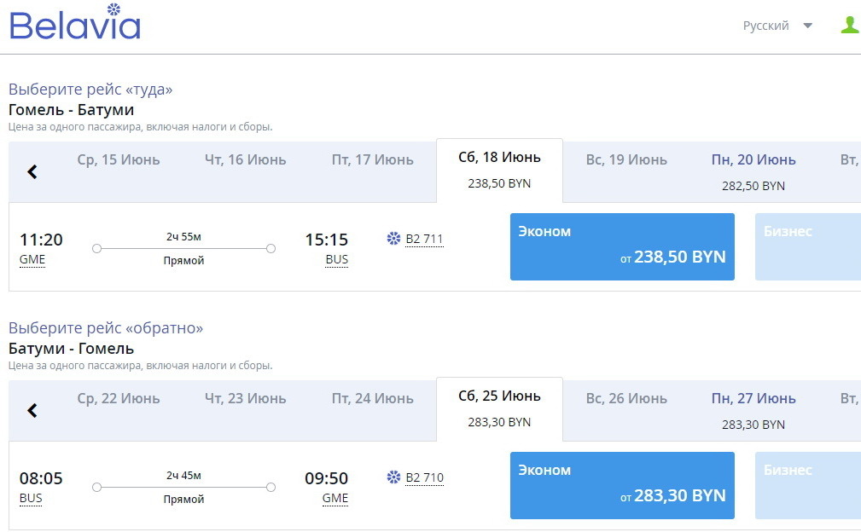Select outbound date Чт, 16 Июнь
Viewport: 861px width, 532px height.
246,159
